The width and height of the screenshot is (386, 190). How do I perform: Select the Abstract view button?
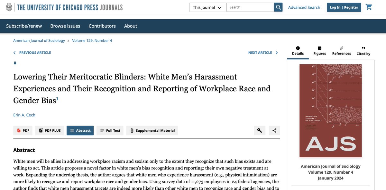tap(80, 130)
